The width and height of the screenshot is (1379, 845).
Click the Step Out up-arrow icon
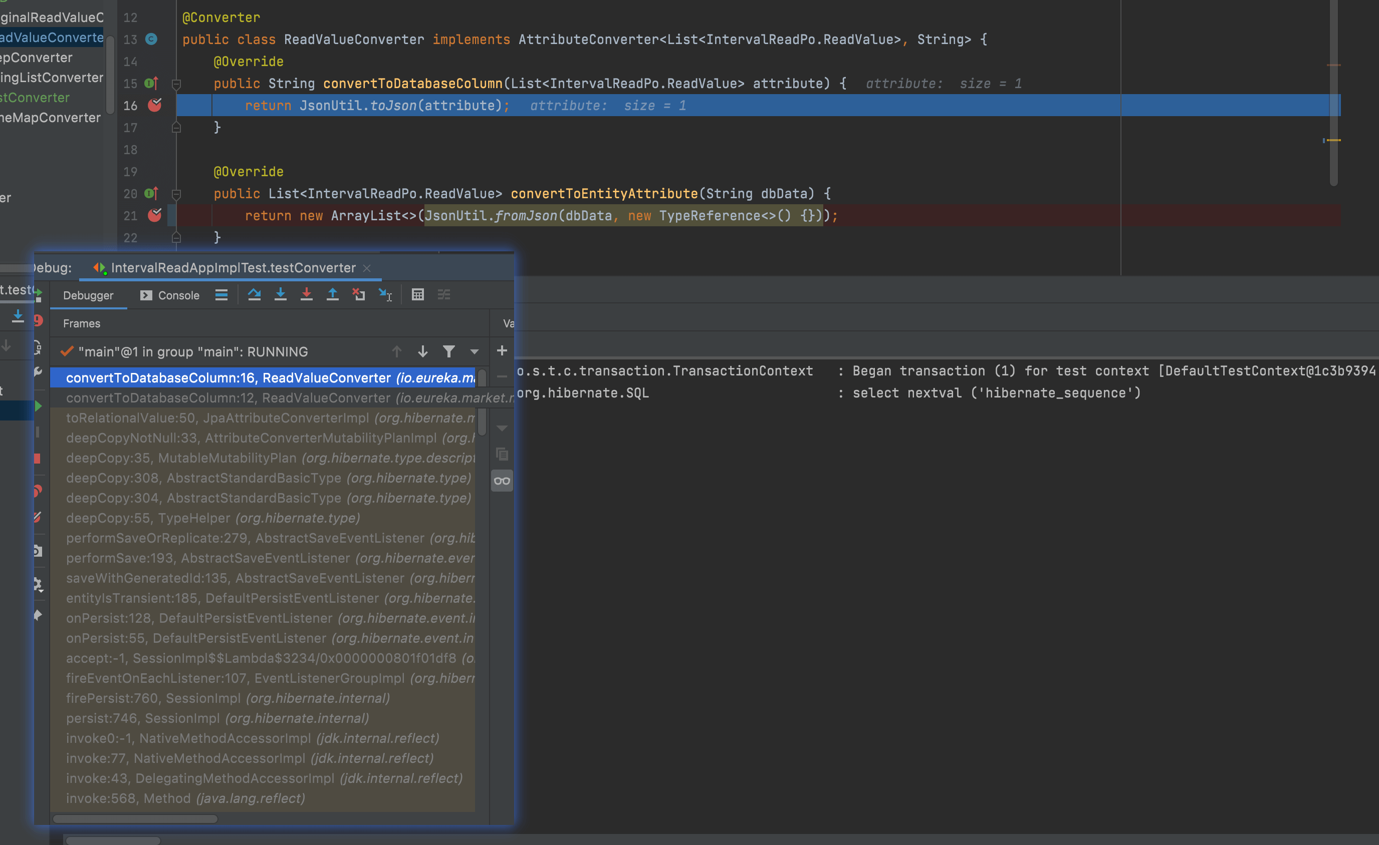coord(332,295)
